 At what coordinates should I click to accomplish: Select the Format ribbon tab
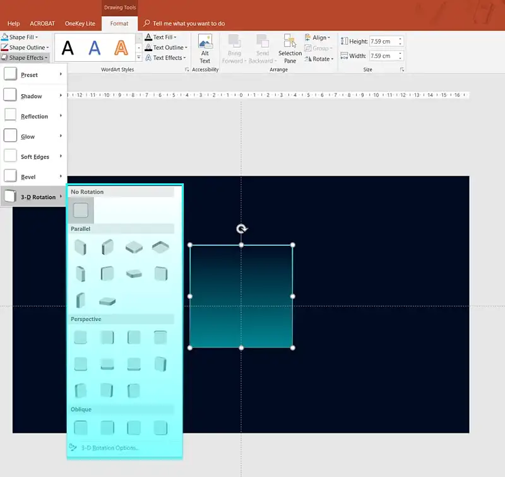click(x=119, y=23)
